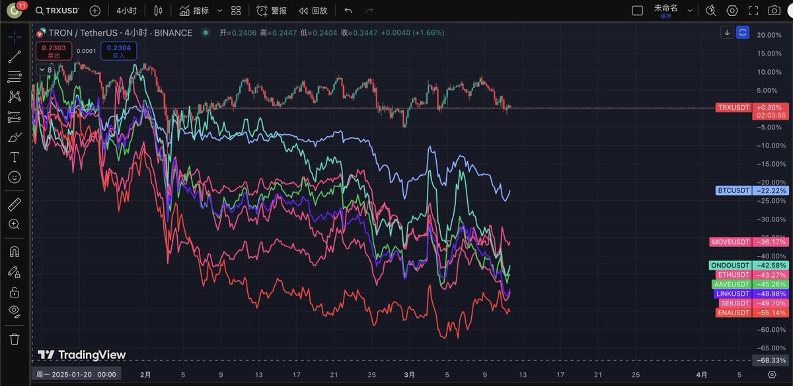This screenshot has height=386, width=793.
Task: Click 保存 to save 未命名 layout
Action: point(665,16)
